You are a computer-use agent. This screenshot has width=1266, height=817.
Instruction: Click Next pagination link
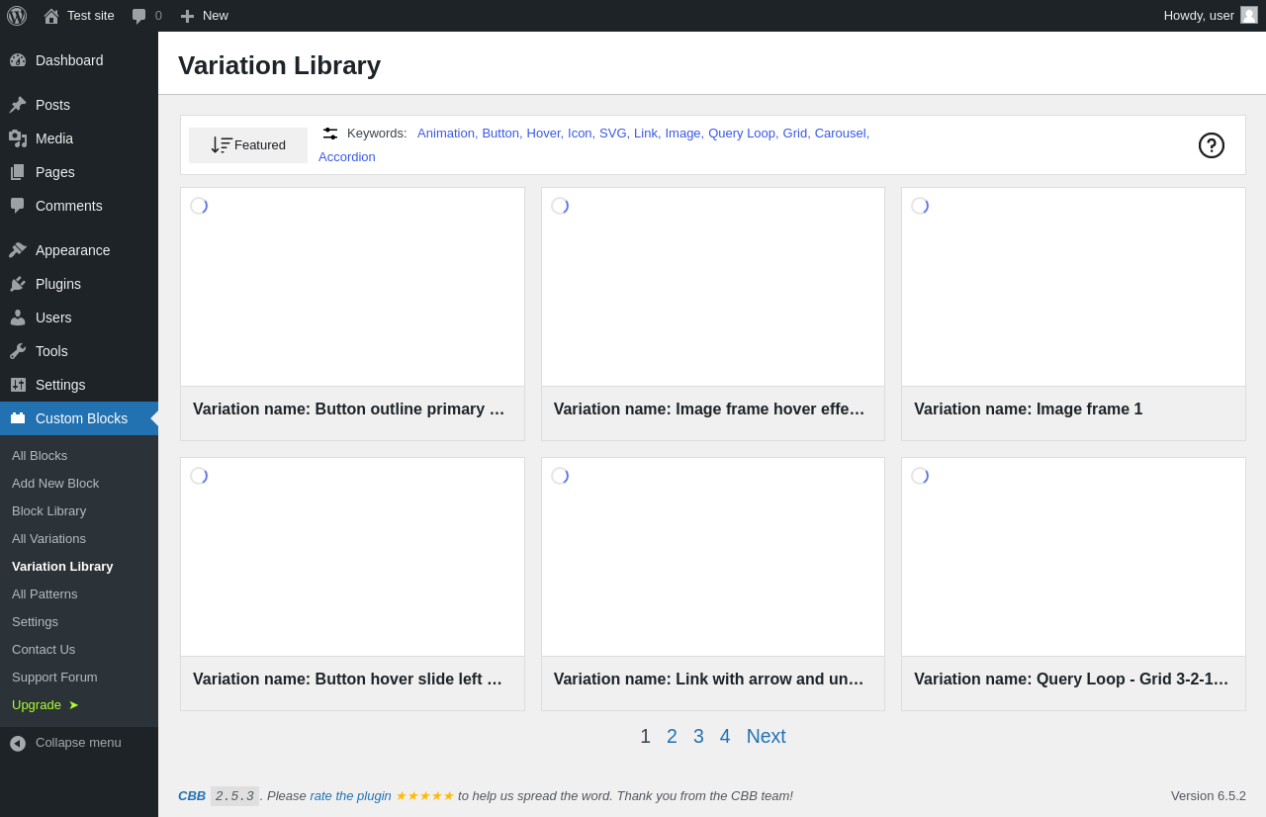pos(767,737)
